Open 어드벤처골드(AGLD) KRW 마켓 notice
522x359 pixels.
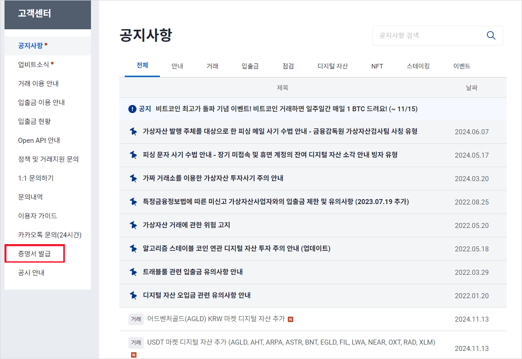tap(216, 319)
